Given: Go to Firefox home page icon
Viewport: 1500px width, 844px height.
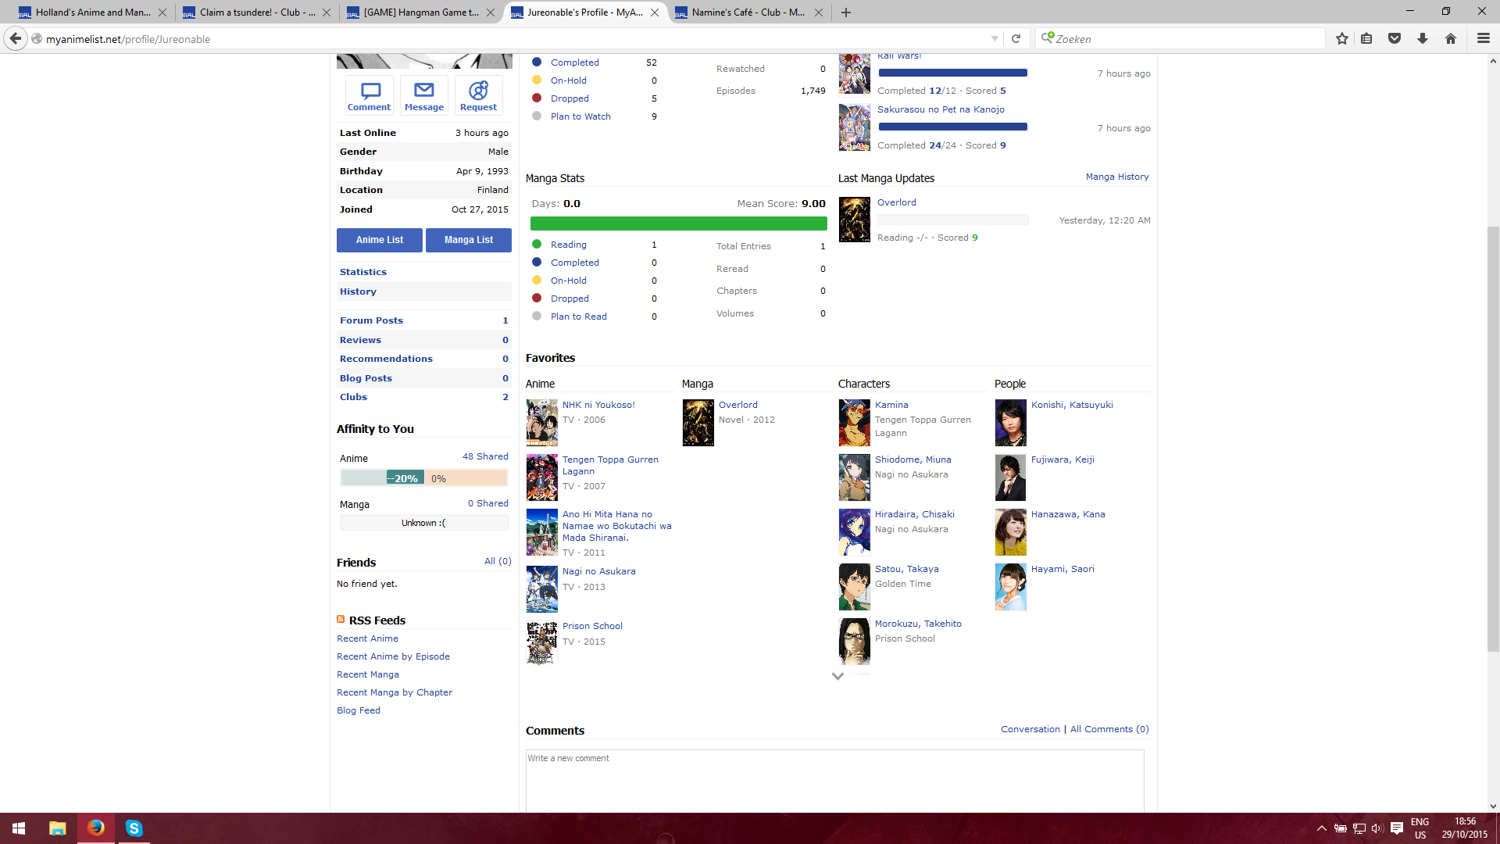Looking at the screenshot, I should pos(1451,38).
